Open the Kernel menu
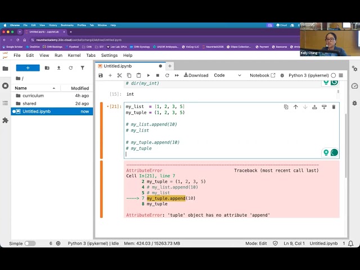 [x=74, y=55]
